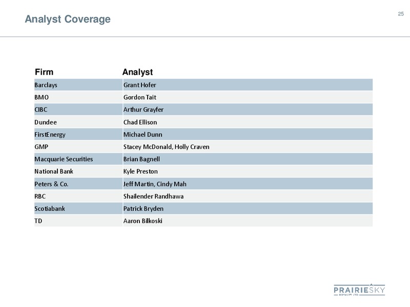Select the Aaron Bilkoski analyst cell
410x307 pixels.
[248, 221]
